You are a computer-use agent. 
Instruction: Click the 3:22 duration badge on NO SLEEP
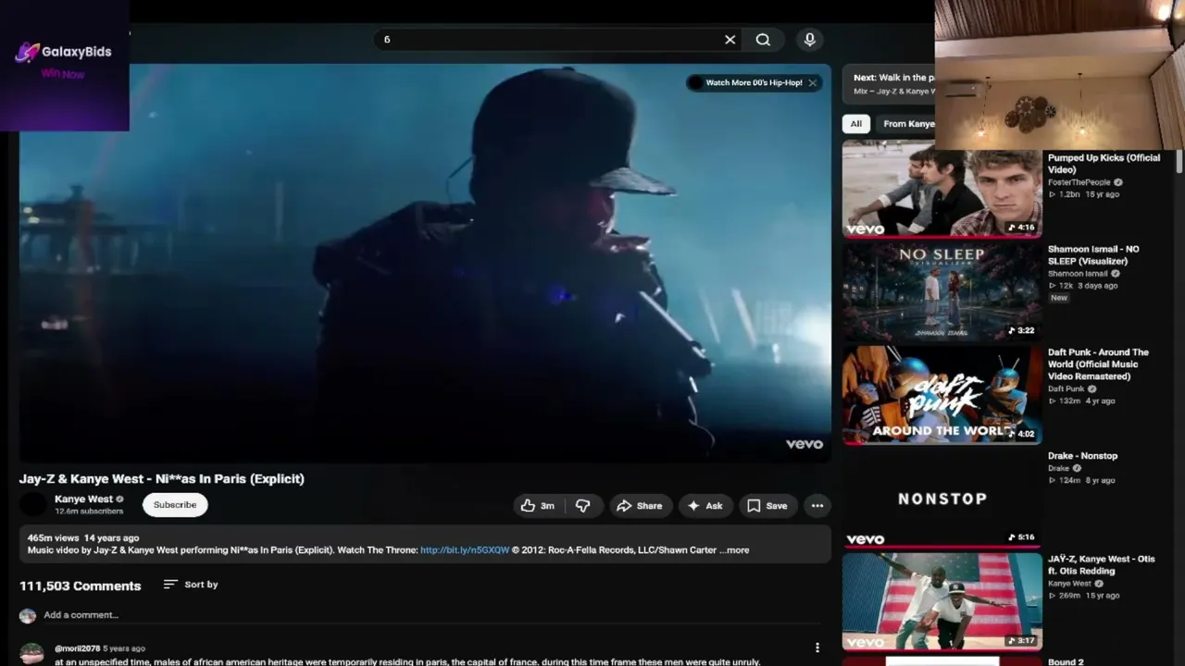1021,330
